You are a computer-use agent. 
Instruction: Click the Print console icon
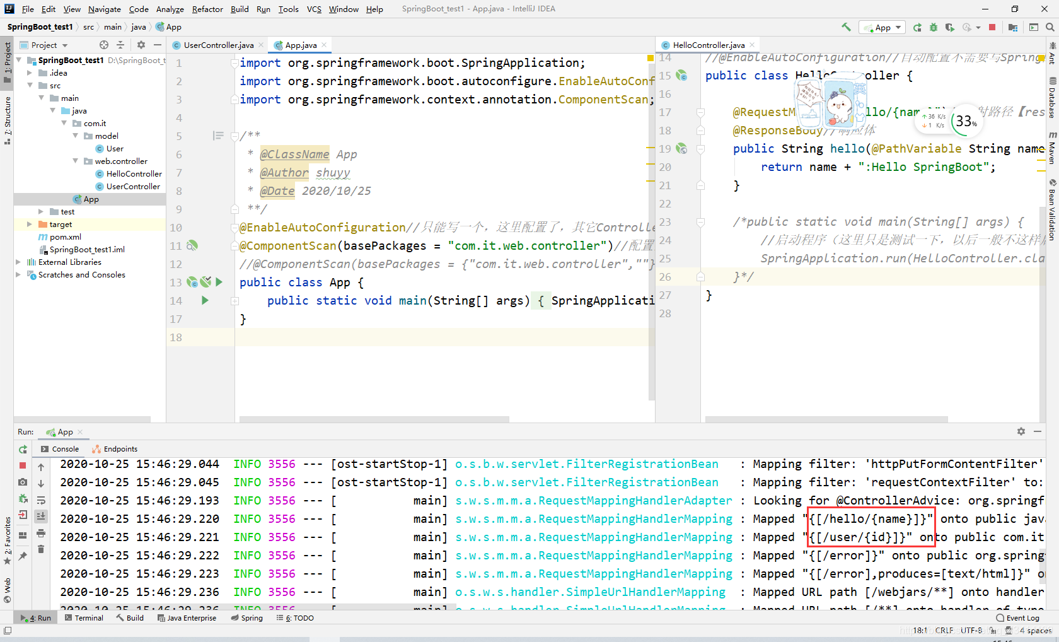click(41, 533)
